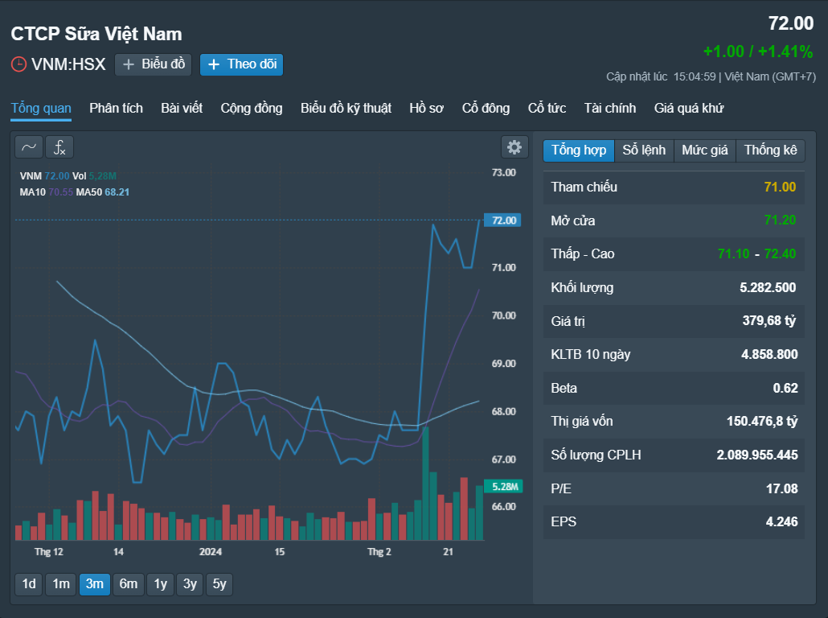Set chart range to 1d
The height and width of the screenshot is (618, 828).
tap(29, 584)
